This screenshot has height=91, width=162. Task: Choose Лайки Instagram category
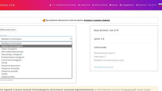tap(36, 49)
